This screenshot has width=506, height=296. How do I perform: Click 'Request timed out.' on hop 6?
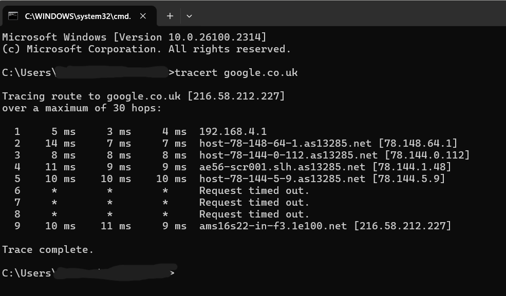[254, 190]
